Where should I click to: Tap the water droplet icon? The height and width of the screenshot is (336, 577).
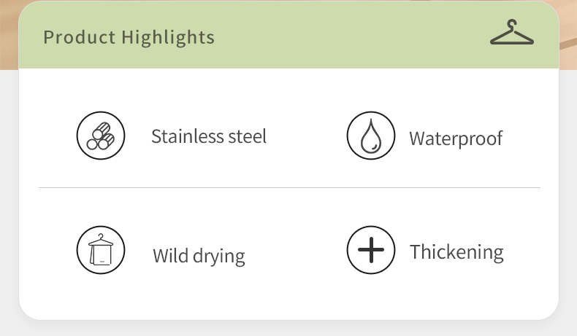[371, 136]
